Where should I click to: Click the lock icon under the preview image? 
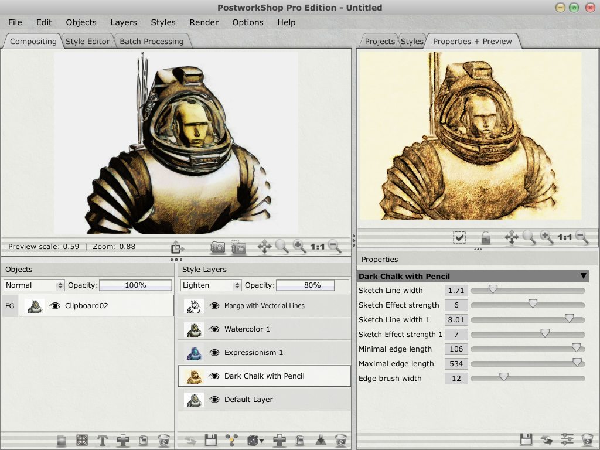click(x=486, y=237)
